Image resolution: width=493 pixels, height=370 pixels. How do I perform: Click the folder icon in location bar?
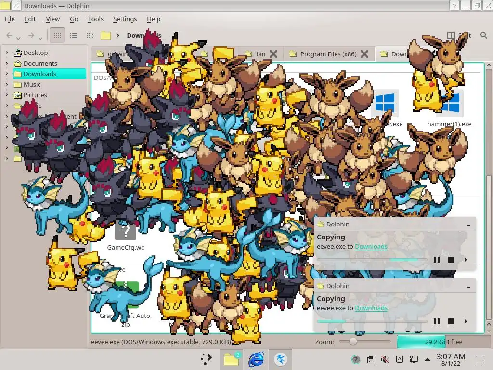pyautogui.click(x=106, y=35)
